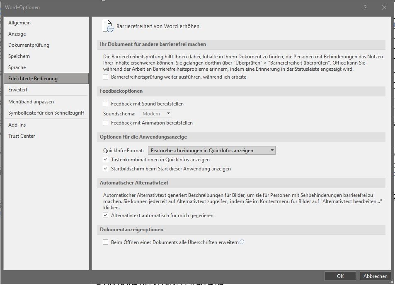Open Menüband anpassen settings
Viewport: 395px width, 285px height.
click(46, 101)
